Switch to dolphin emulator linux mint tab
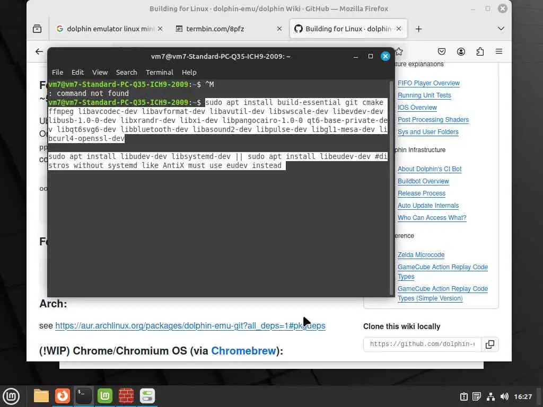The height and width of the screenshot is (407, 543). [x=109, y=29]
